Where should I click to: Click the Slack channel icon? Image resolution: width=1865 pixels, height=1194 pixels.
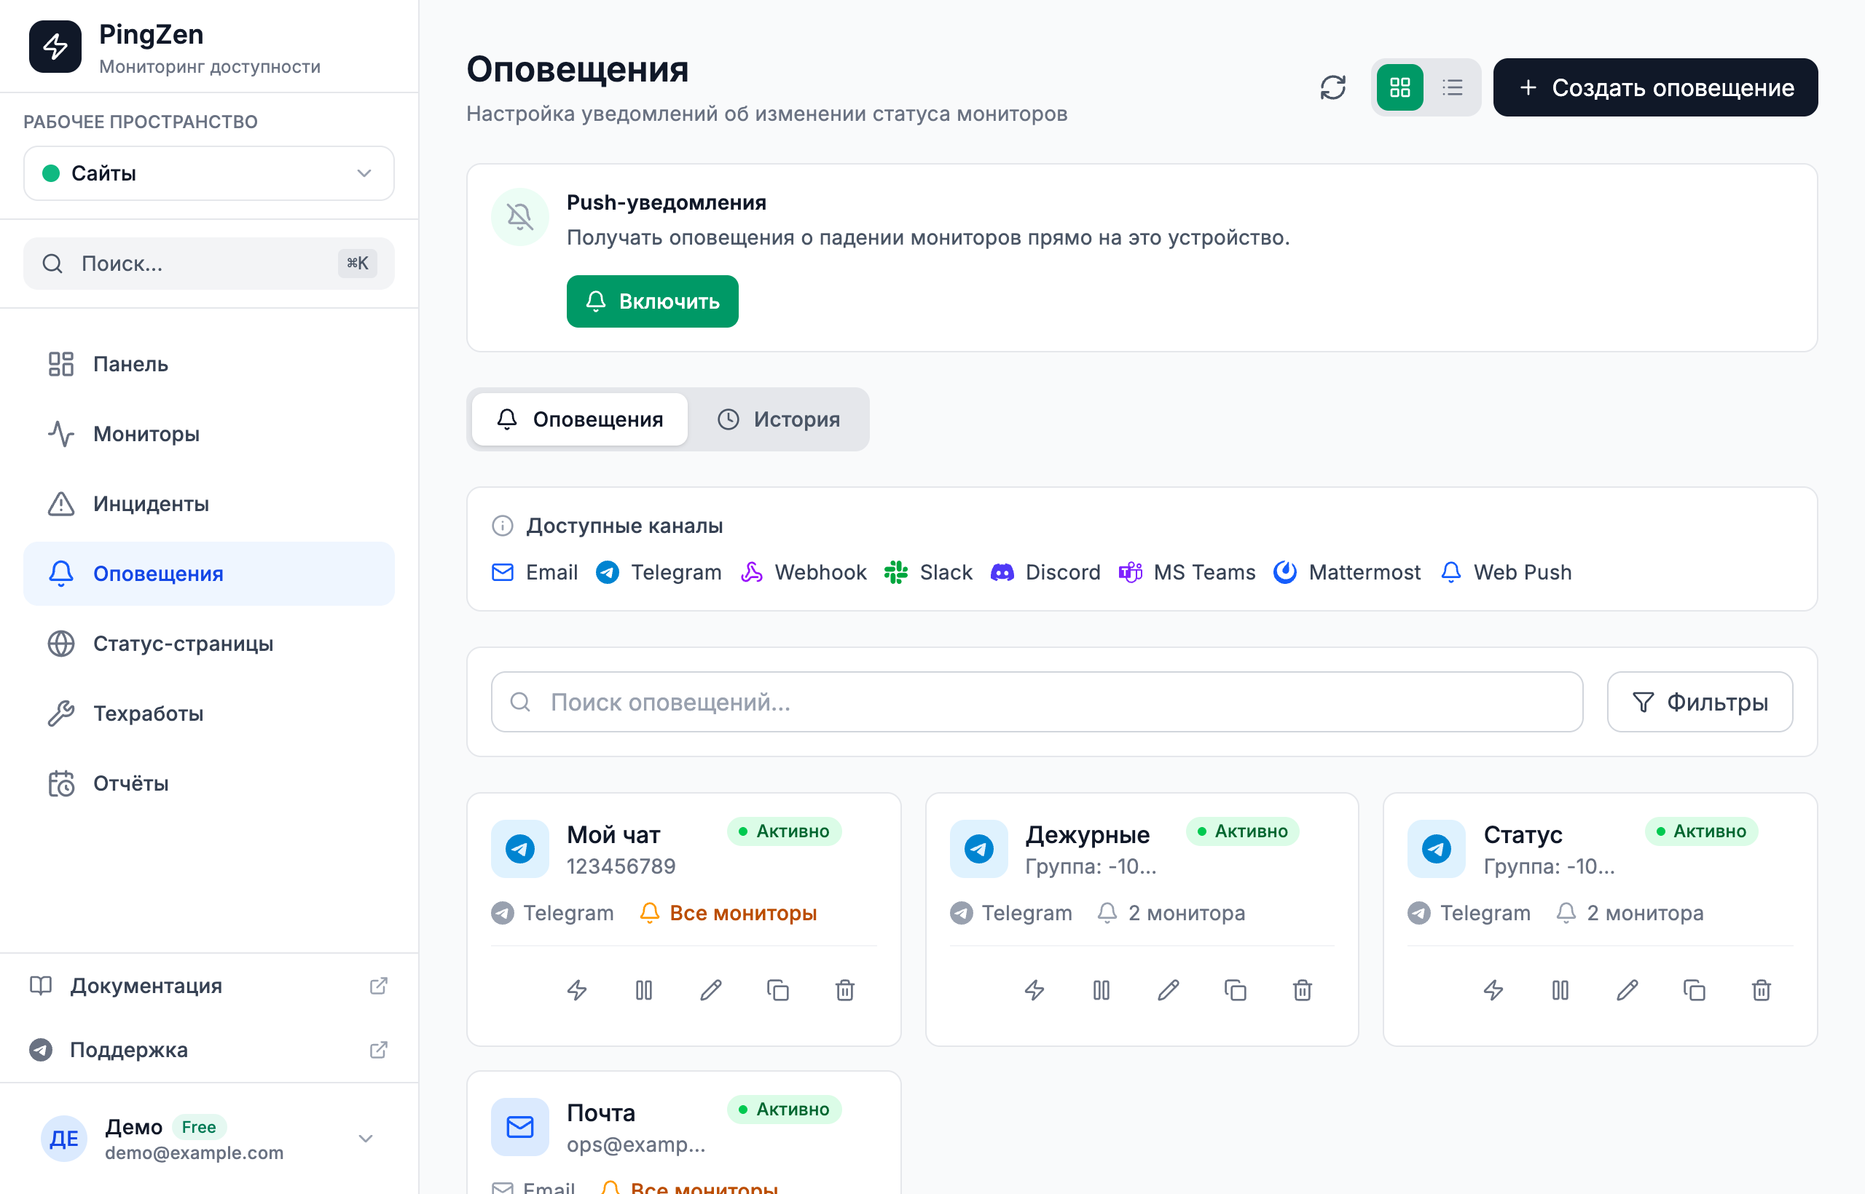click(x=895, y=572)
